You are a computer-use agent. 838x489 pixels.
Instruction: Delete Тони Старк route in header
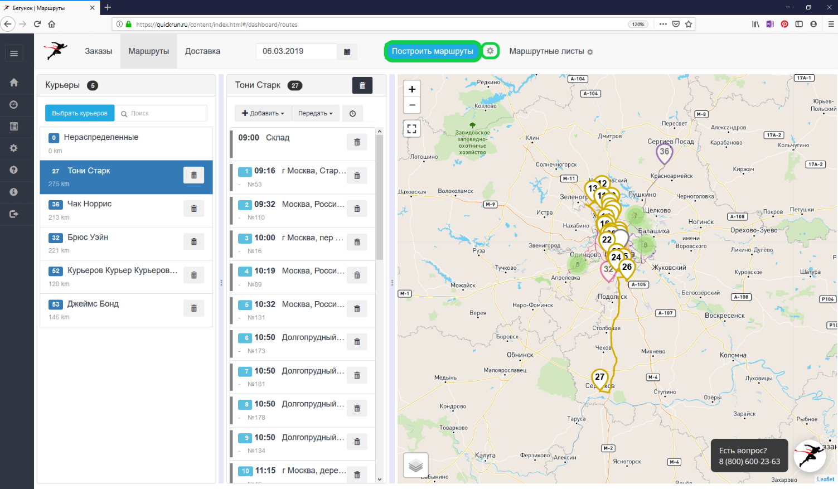(362, 85)
